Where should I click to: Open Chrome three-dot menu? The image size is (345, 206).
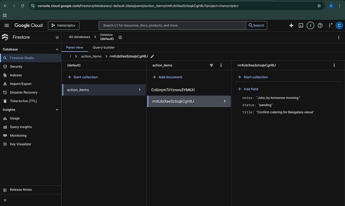click(340, 6)
